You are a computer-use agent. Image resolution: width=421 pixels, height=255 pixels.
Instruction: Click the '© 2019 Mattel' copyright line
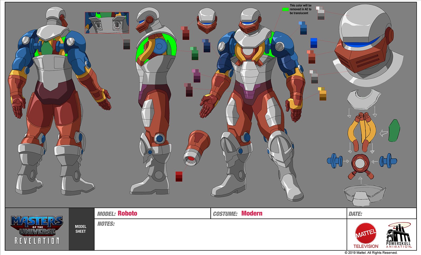(371, 253)
